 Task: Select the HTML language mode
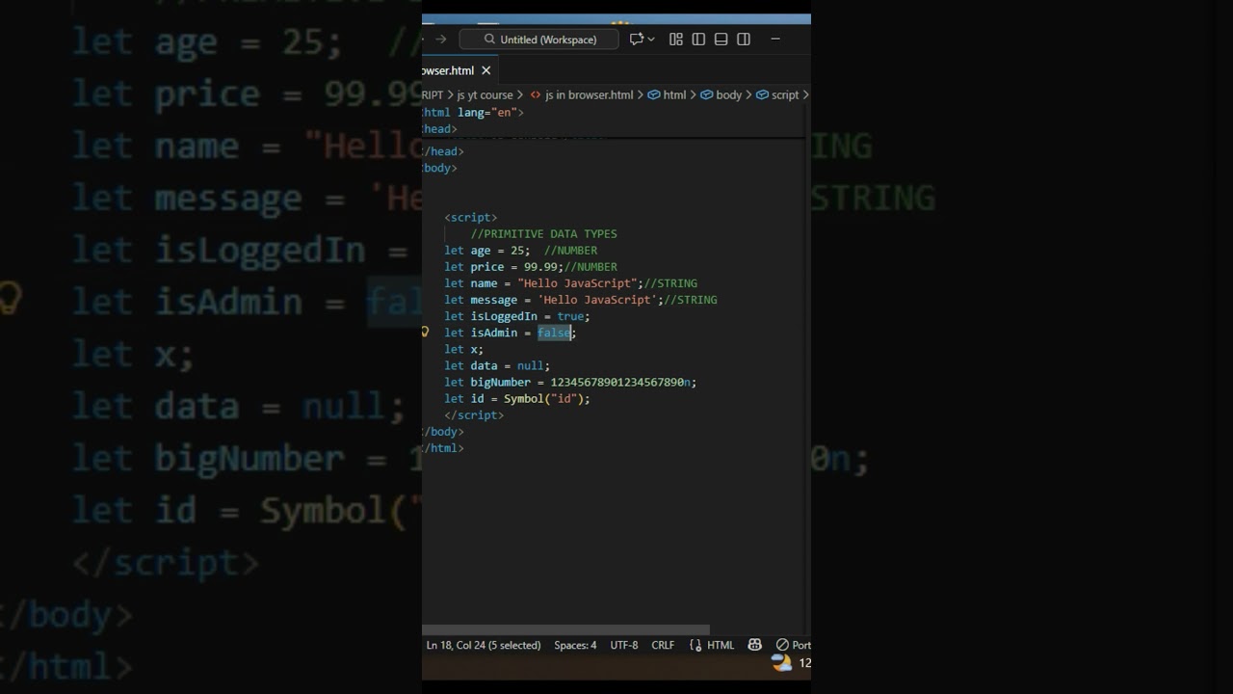click(712, 645)
